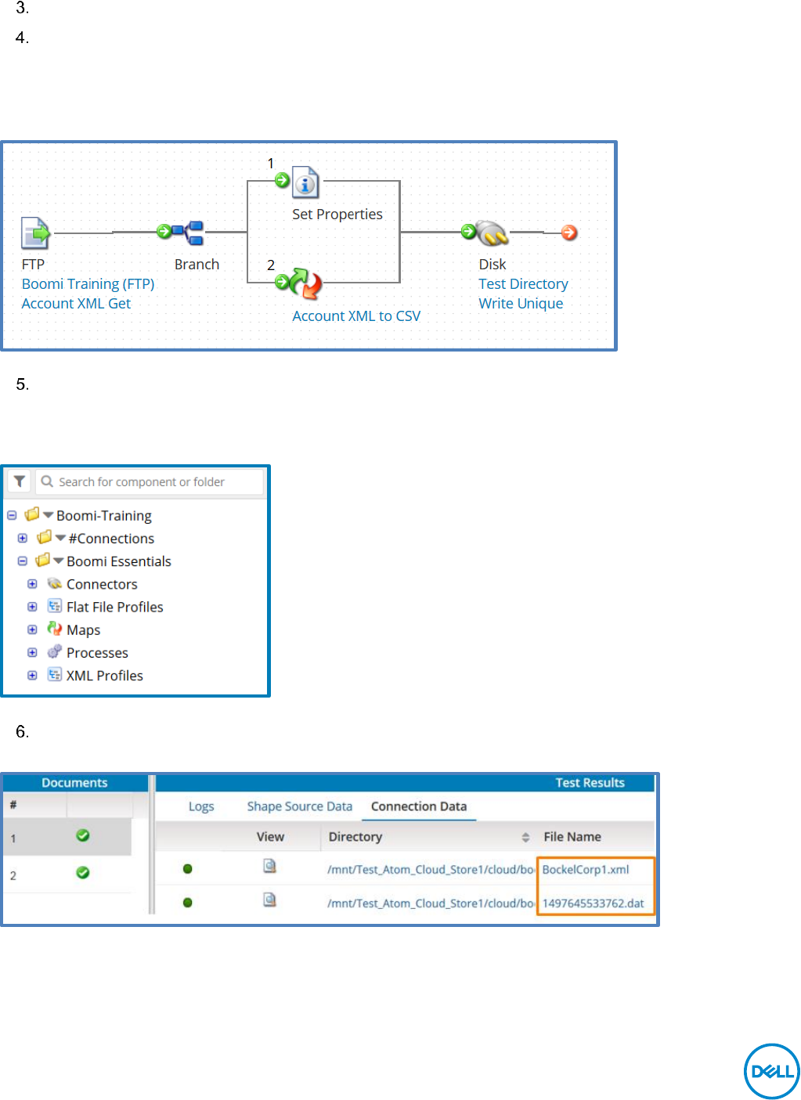Click green entry arrow on Disk shape

coord(468,231)
